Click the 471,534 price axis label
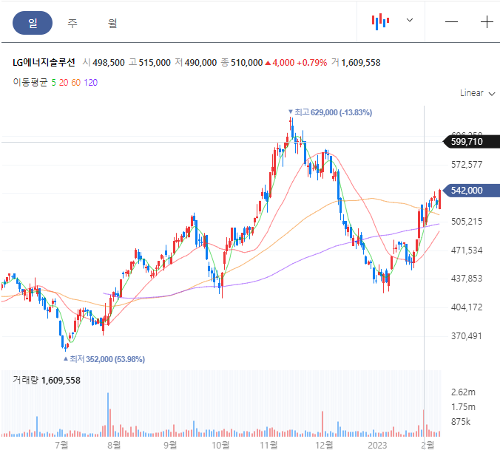The image size is (500, 450). [467, 250]
